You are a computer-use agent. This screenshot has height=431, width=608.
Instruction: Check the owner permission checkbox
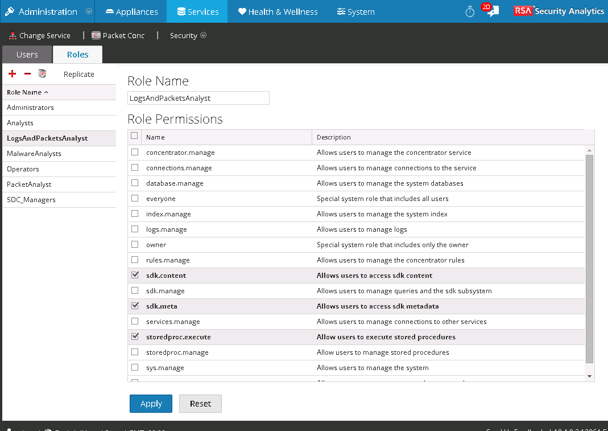(x=135, y=244)
